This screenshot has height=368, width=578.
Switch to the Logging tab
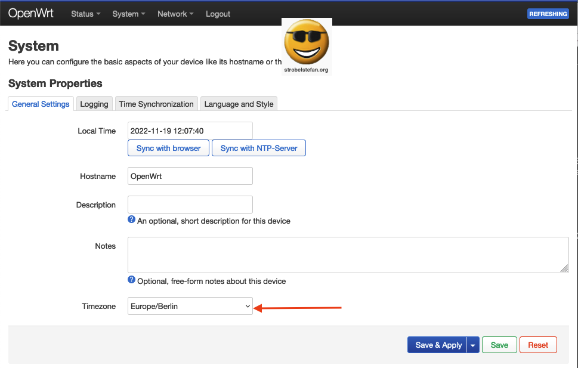94,104
